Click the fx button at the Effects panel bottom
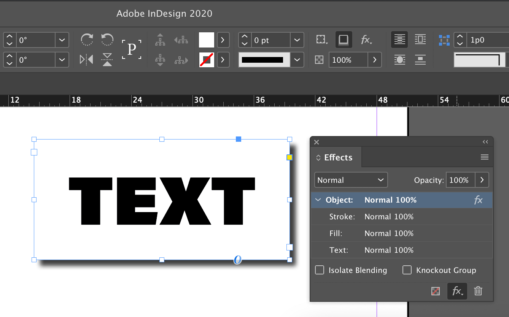 [457, 291]
